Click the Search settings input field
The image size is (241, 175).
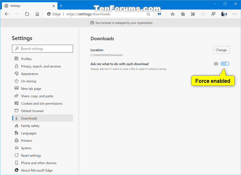[x=45, y=49]
